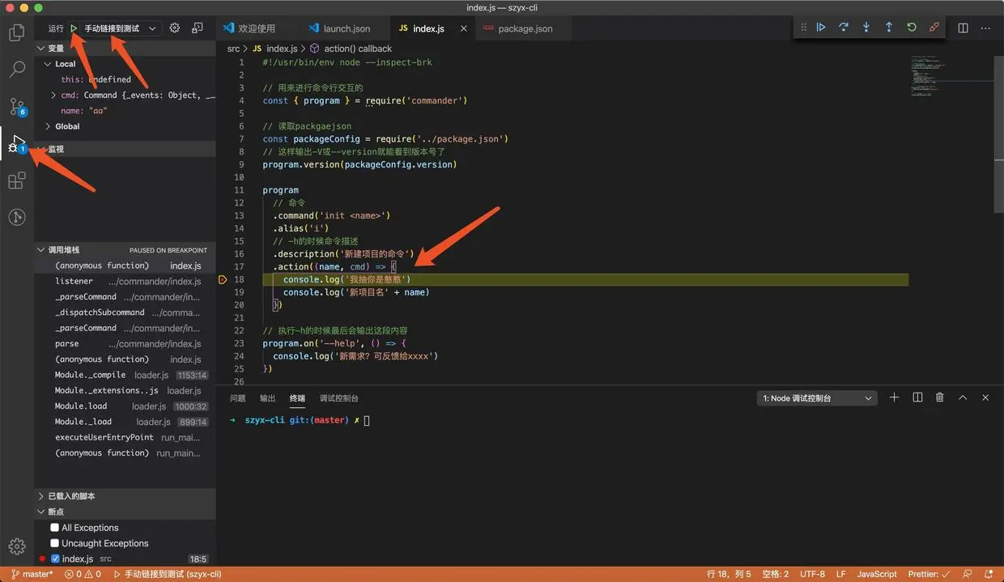The height and width of the screenshot is (582, 1004).
Task: Restart the debug session
Action: (912, 28)
